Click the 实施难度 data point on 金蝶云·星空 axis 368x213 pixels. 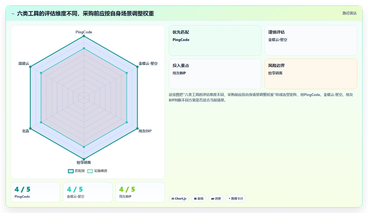click(127, 73)
